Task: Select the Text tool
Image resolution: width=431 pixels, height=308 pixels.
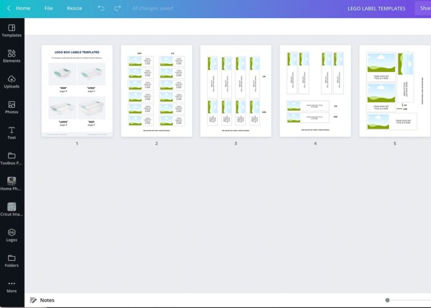Action: 12,132
